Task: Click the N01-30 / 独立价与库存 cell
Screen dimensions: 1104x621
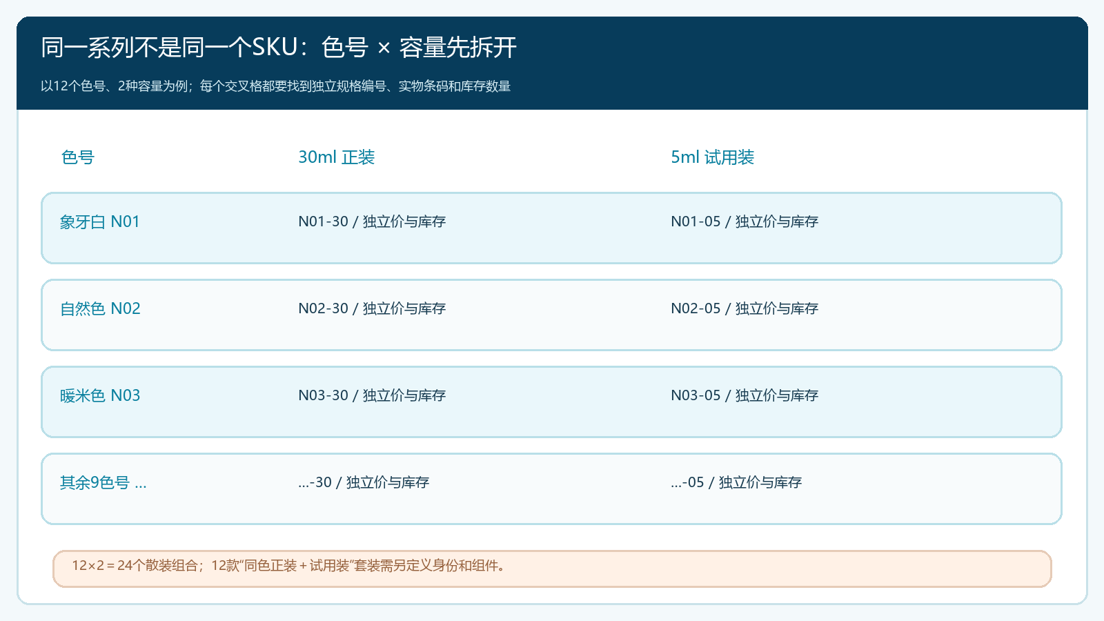Action: (x=372, y=221)
